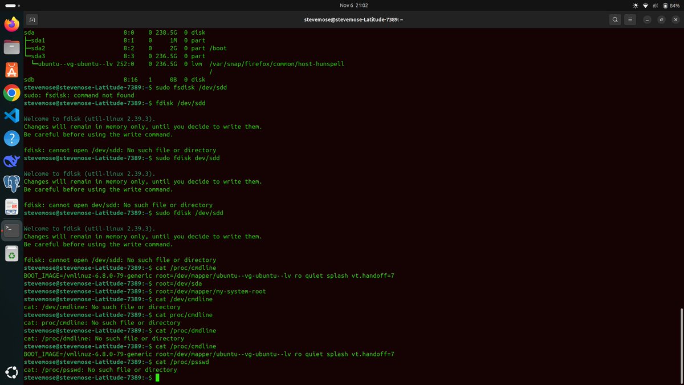Click the document icon above the terminal icon
The height and width of the screenshot is (385, 684).
pos(11,206)
